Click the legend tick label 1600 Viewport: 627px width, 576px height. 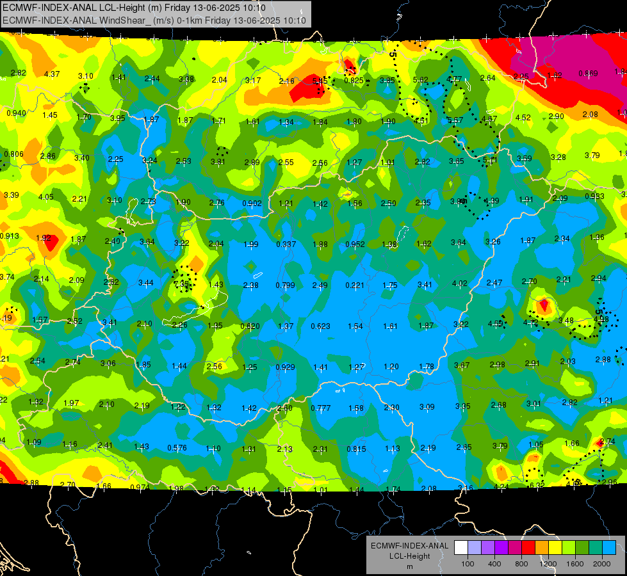(575, 564)
